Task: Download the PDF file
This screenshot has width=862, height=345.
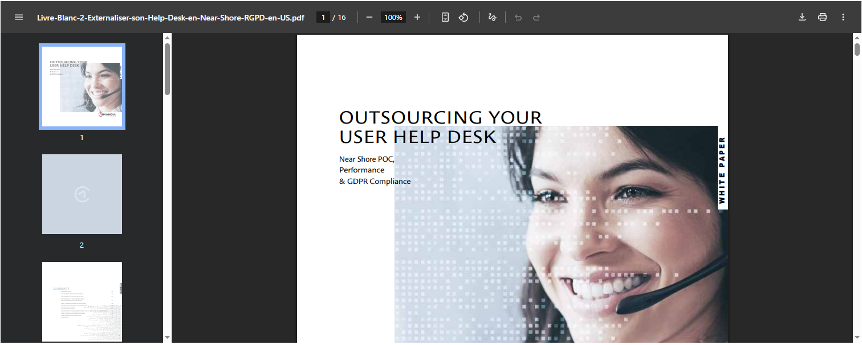Action: coord(802,17)
